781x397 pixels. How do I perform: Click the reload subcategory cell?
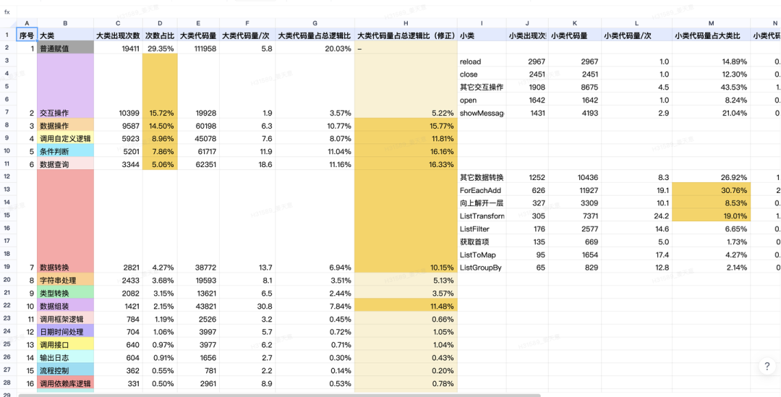pyautogui.click(x=482, y=61)
